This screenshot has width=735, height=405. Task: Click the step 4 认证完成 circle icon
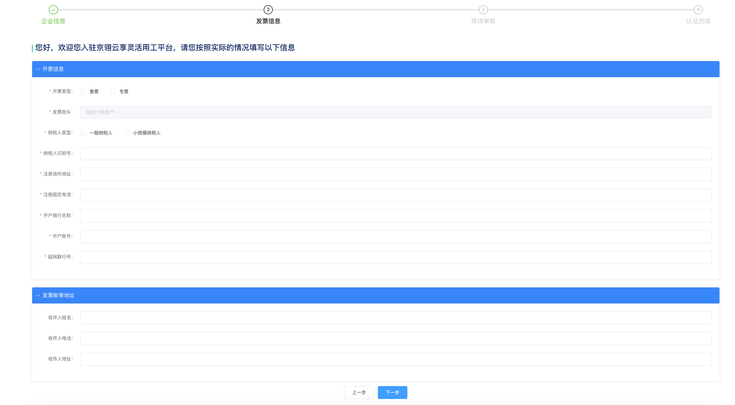click(x=698, y=10)
